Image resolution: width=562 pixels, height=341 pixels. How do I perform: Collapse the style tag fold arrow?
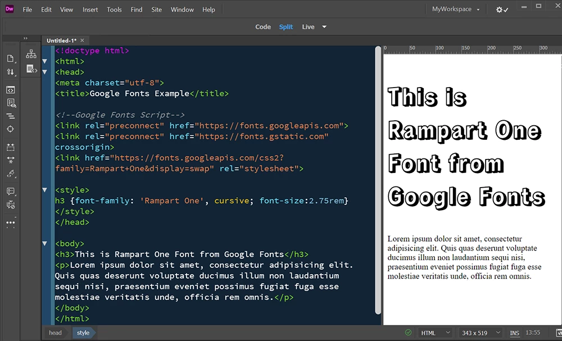pyautogui.click(x=45, y=190)
